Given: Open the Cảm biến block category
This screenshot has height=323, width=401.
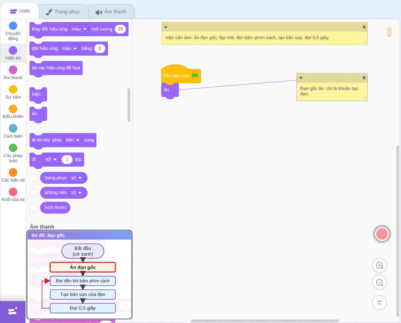Looking at the screenshot, I should tap(13, 131).
